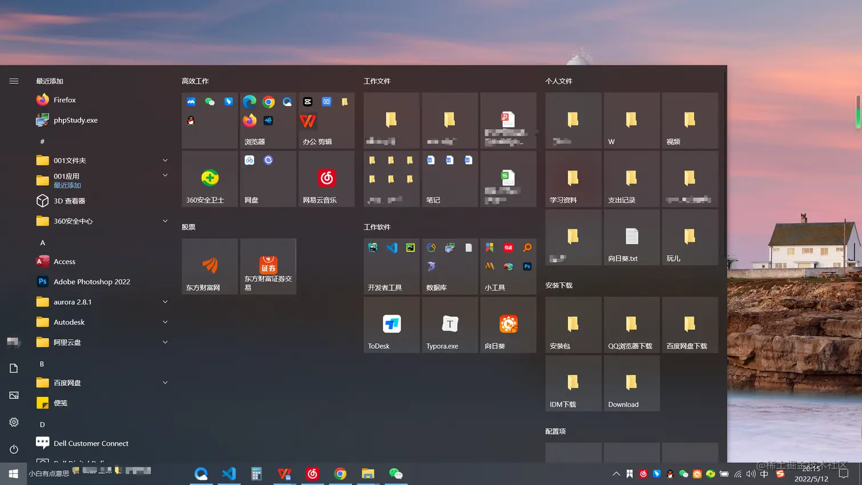Open the Download folder tile
This screenshot has width=862, height=485.
(632, 384)
